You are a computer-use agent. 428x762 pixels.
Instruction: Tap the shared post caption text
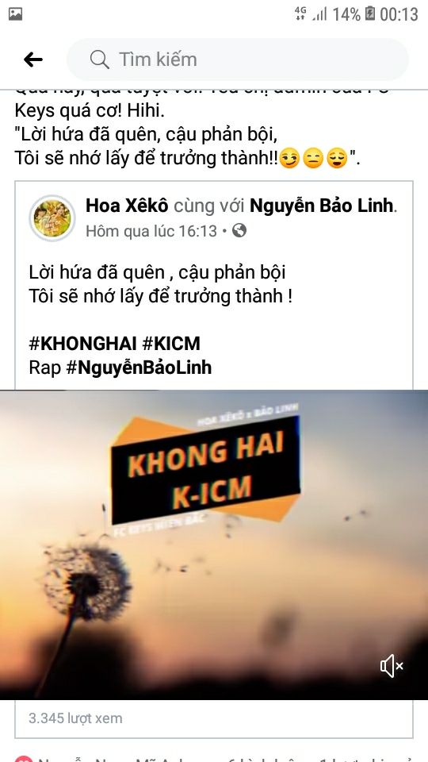click(x=161, y=284)
